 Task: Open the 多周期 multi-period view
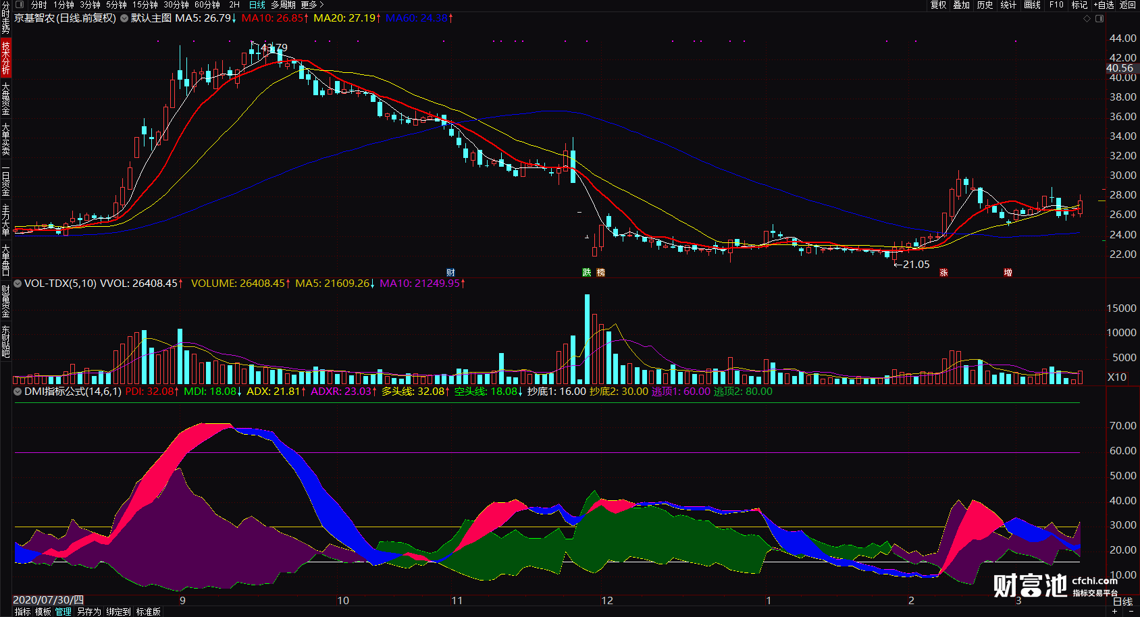[283, 5]
